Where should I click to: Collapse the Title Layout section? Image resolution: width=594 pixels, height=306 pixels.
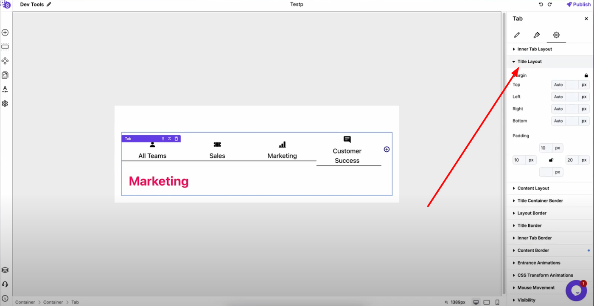550,61
